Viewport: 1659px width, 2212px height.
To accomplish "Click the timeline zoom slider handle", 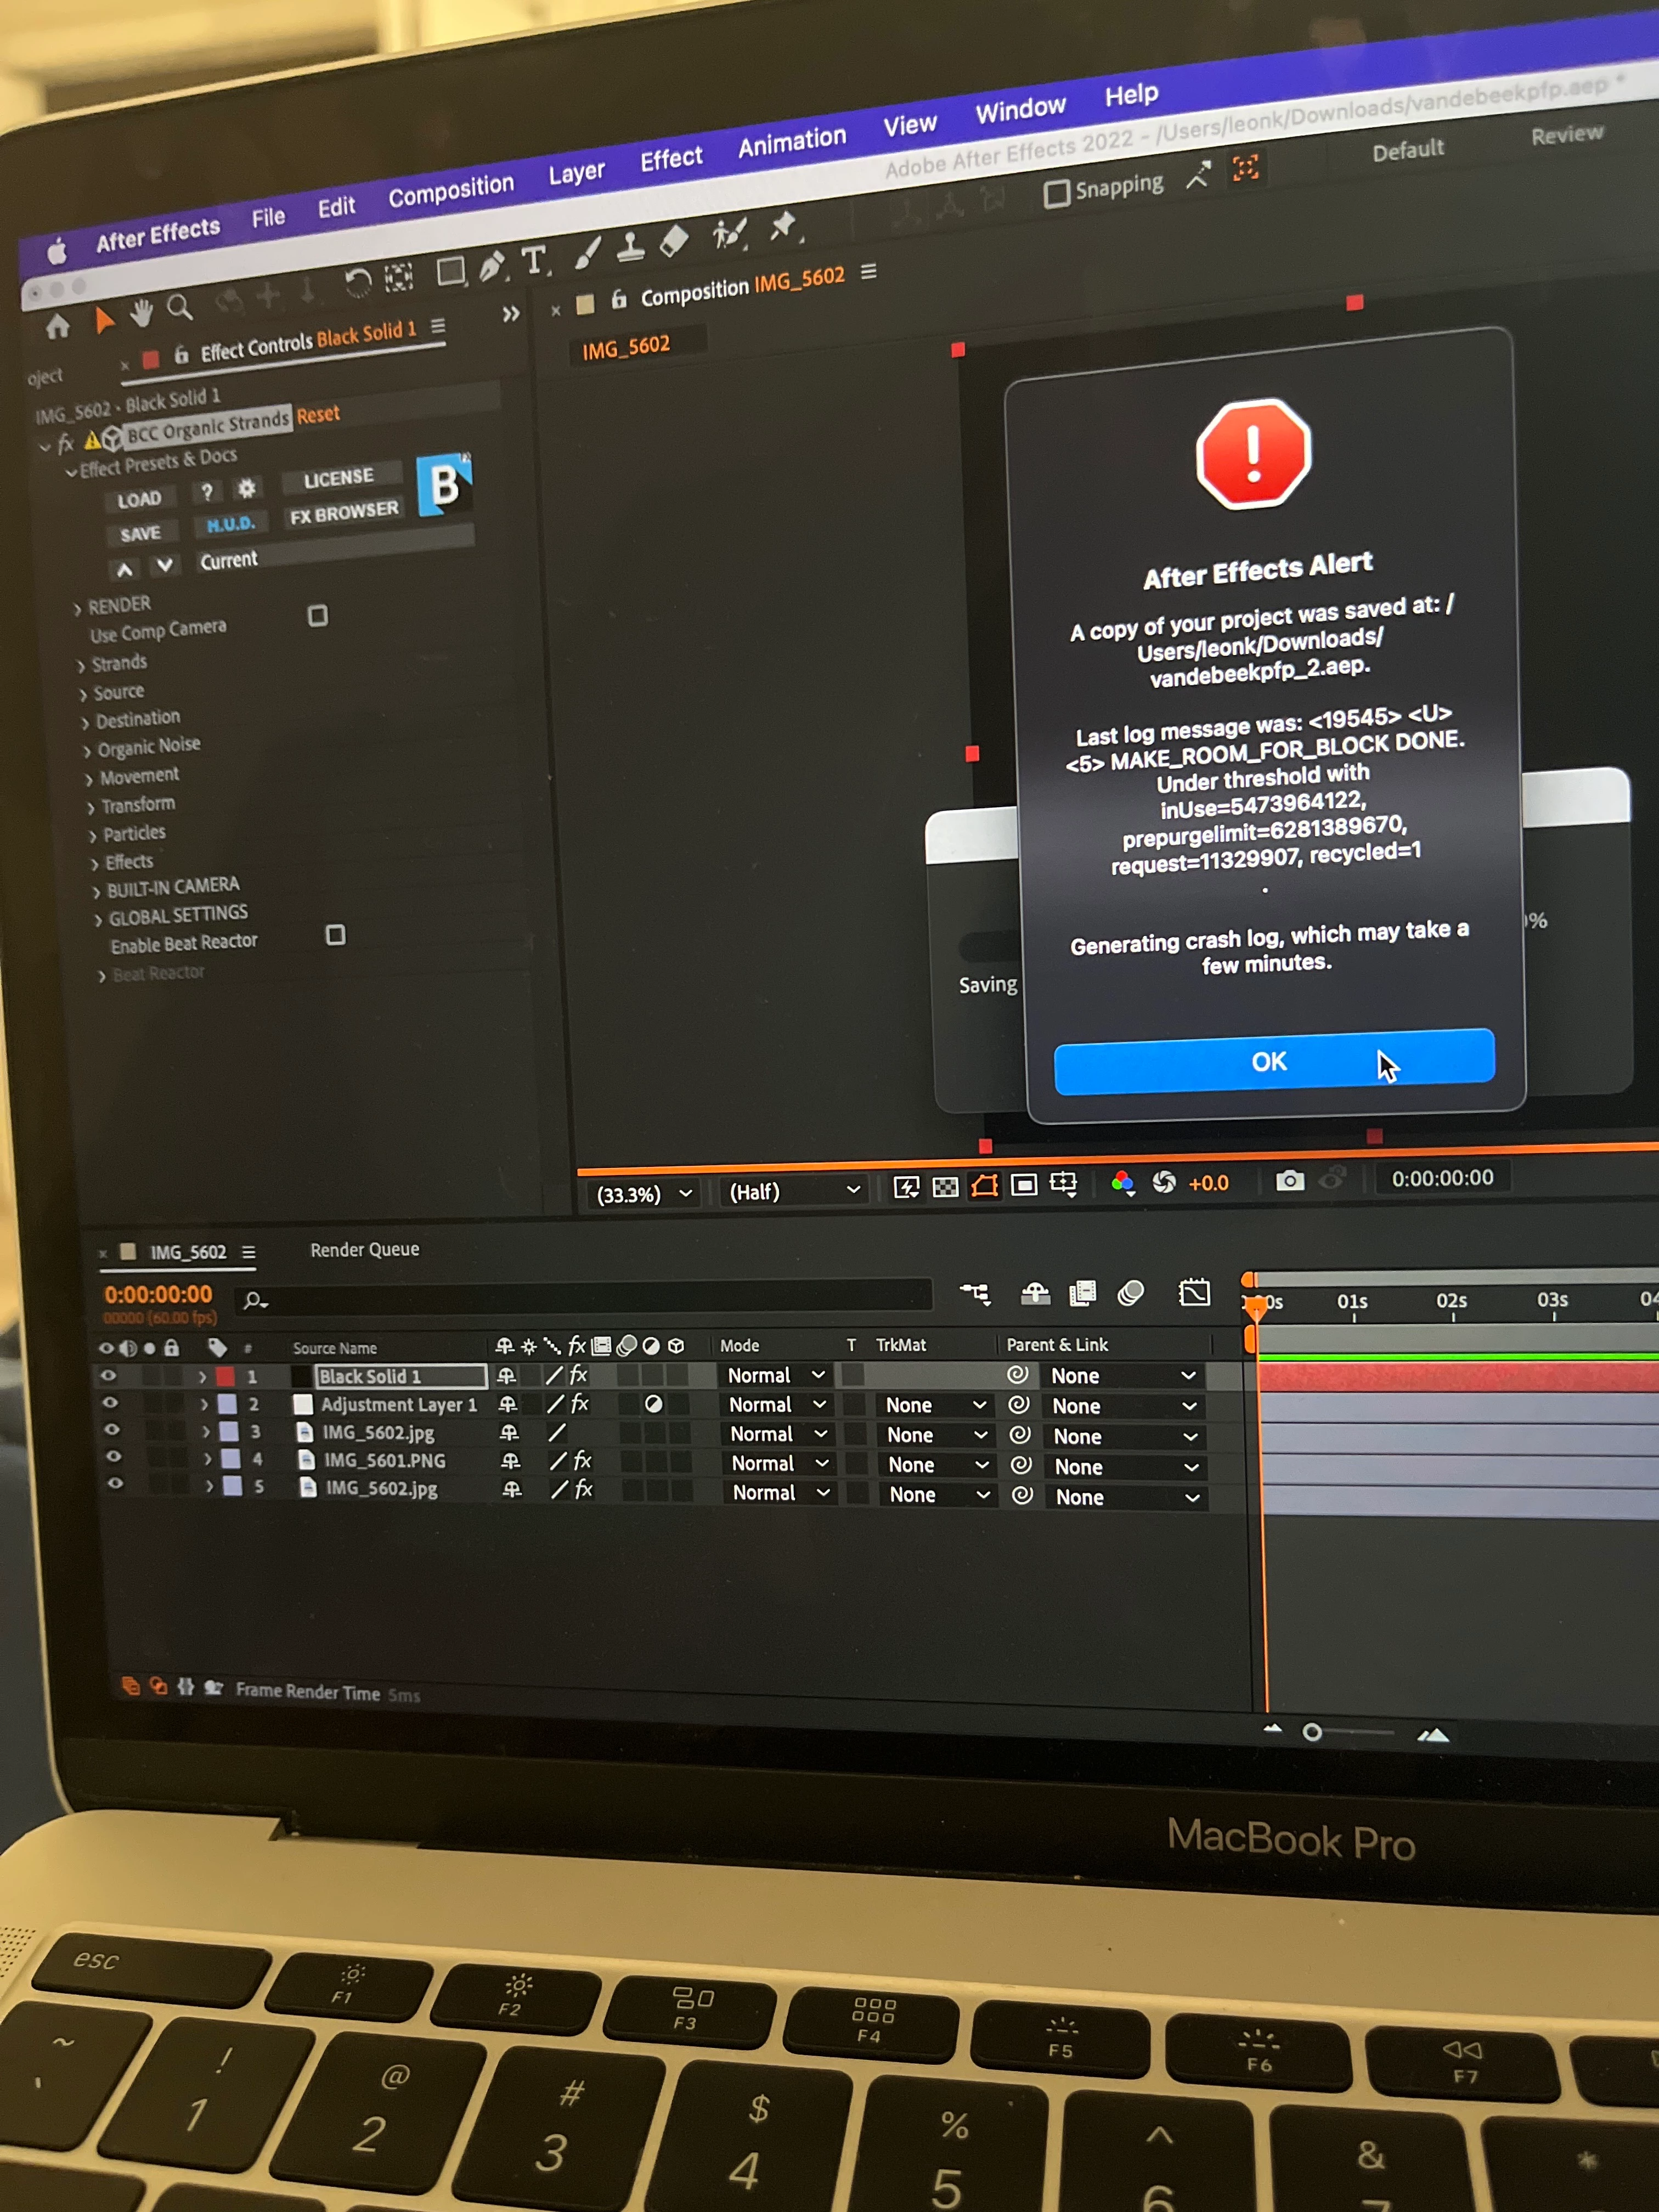I will click(x=1312, y=1732).
